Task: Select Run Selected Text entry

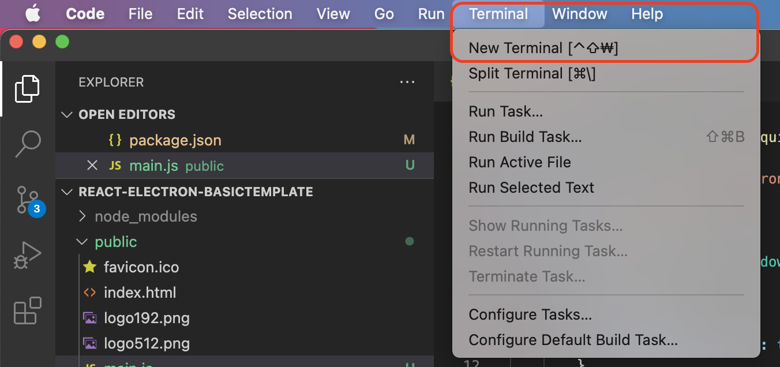Action: click(606, 188)
